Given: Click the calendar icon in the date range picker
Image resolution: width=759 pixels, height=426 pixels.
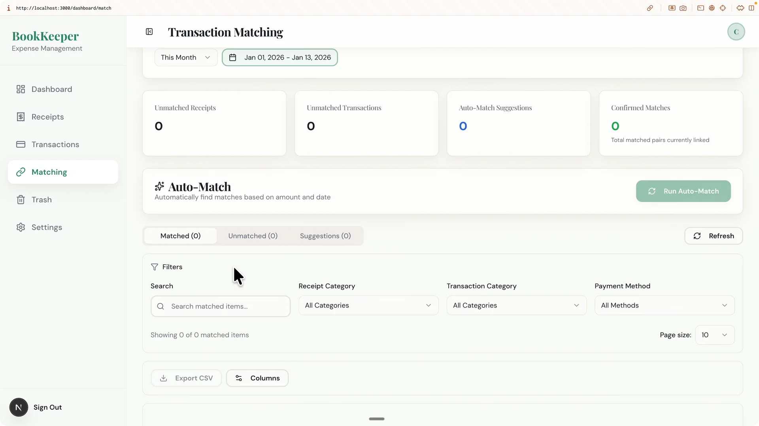Looking at the screenshot, I should point(232,58).
